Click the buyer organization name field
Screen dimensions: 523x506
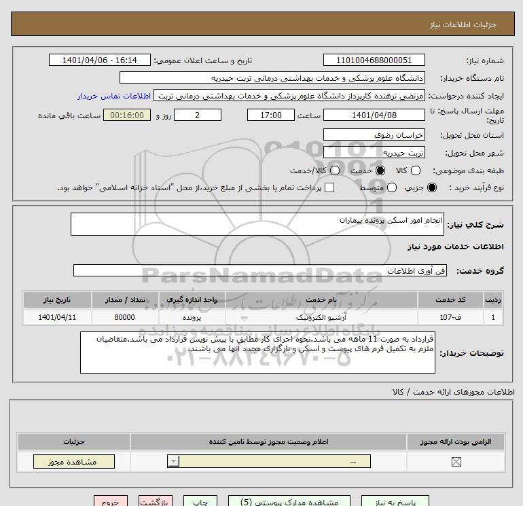tap(272, 78)
